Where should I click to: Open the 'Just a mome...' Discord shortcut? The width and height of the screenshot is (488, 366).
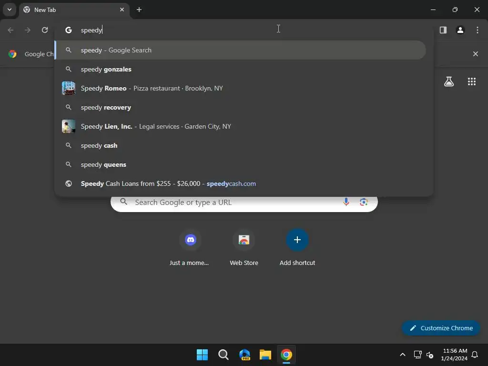point(191,247)
